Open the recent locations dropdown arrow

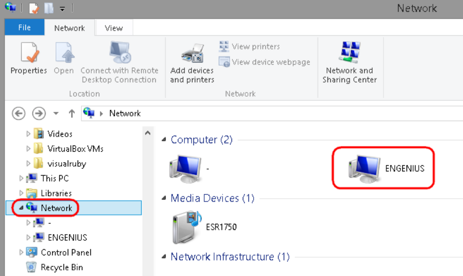(x=56, y=113)
